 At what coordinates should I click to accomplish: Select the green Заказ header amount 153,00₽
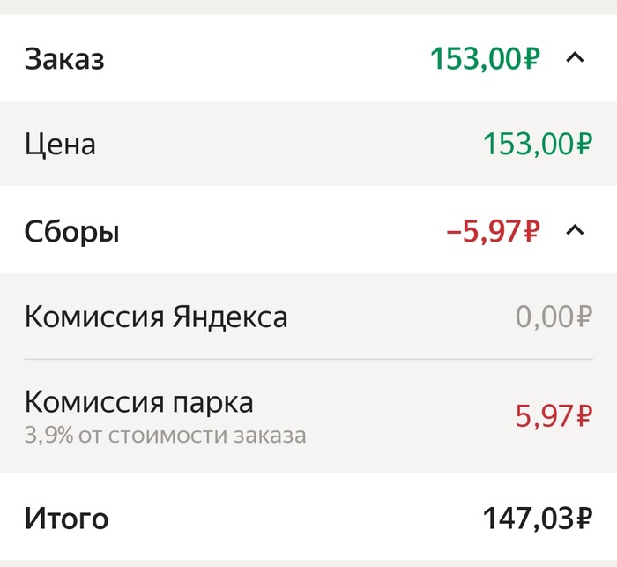tap(485, 59)
